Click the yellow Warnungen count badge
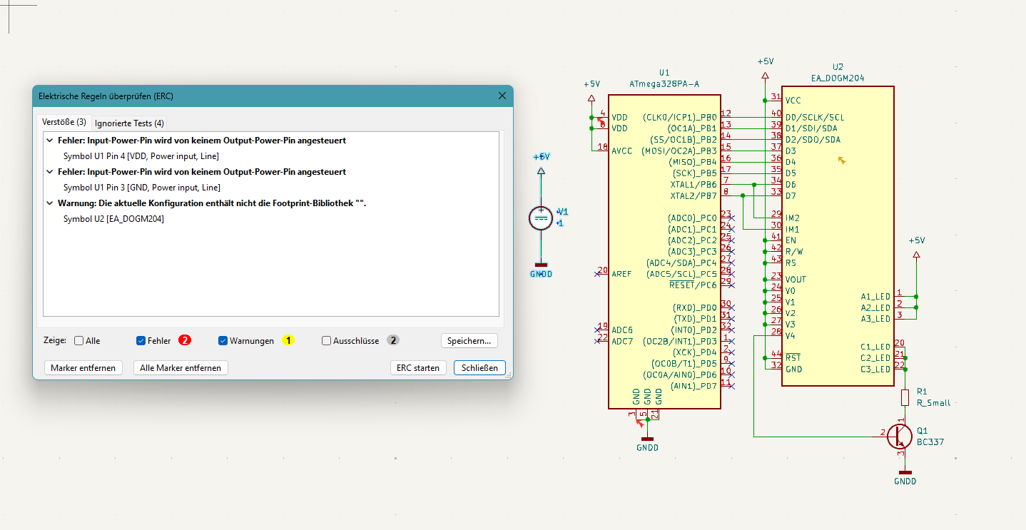The height and width of the screenshot is (530, 1026). pyautogui.click(x=288, y=341)
